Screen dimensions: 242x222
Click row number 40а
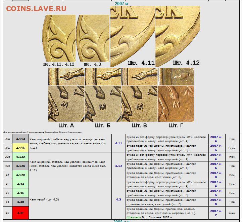coord(8,148)
